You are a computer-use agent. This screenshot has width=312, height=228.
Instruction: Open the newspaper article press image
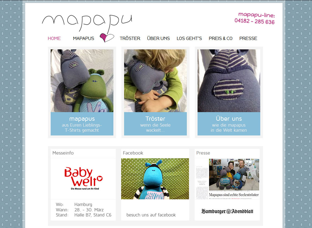tap(227, 179)
